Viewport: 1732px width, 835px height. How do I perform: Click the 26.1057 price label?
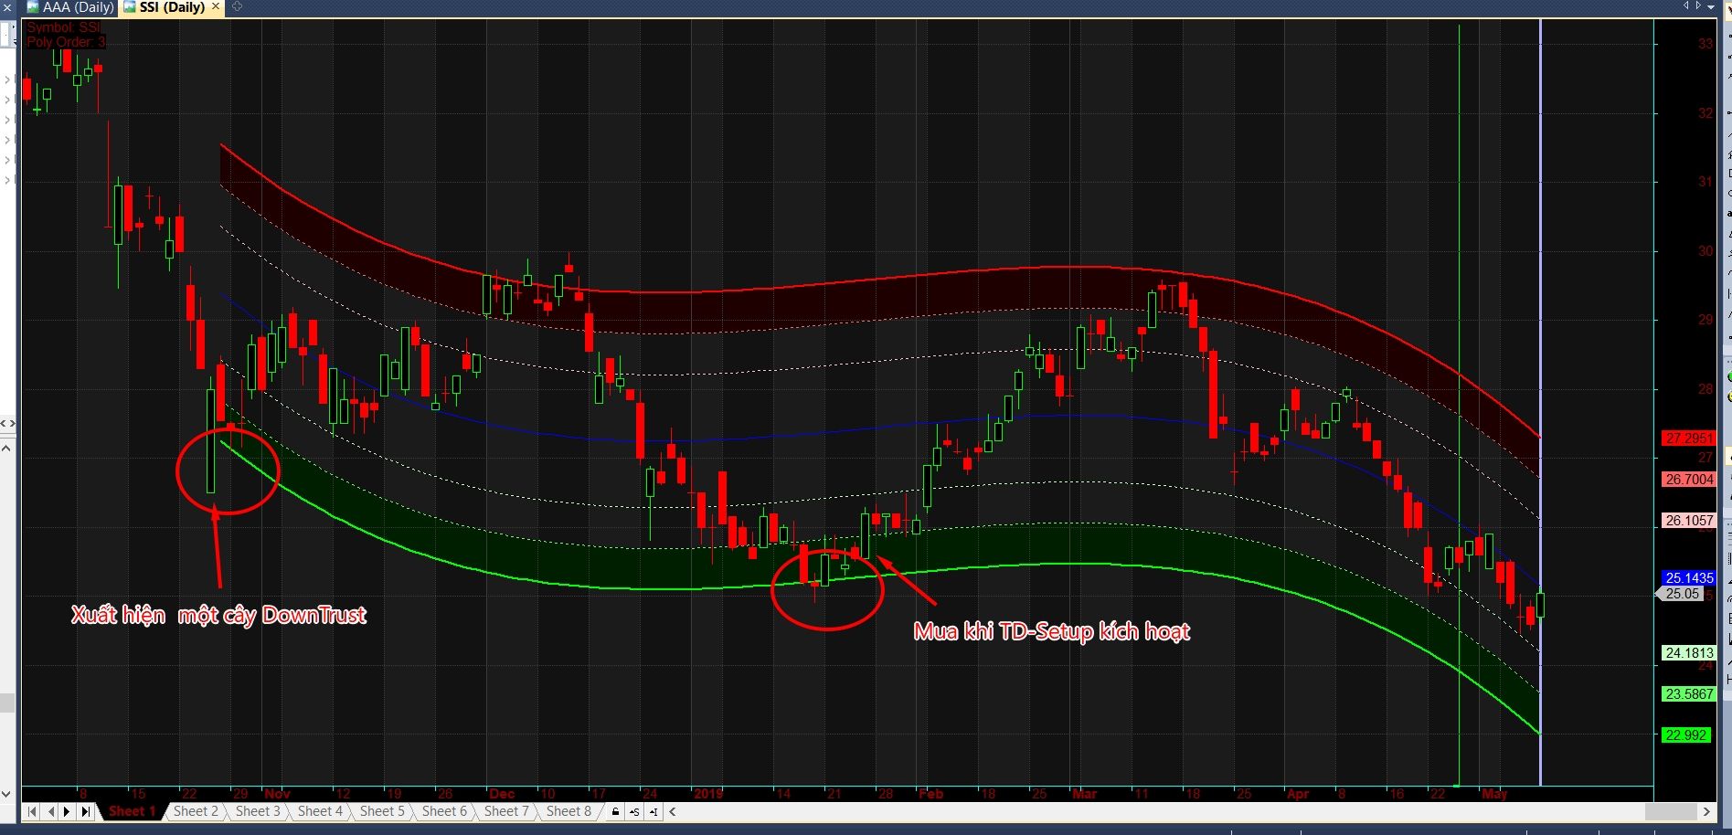coord(1688,521)
